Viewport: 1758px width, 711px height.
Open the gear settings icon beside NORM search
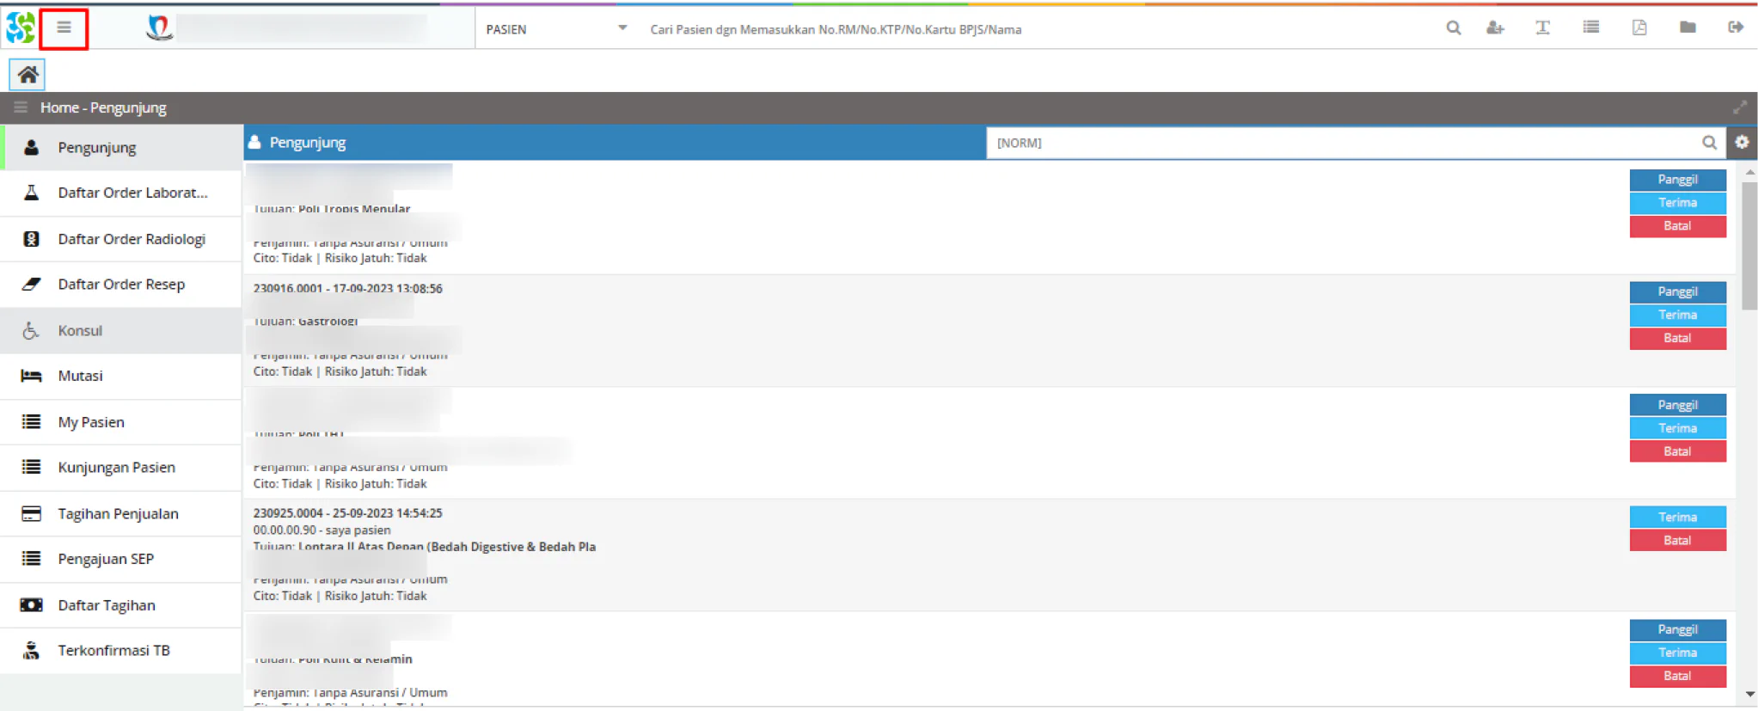point(1742,143)
